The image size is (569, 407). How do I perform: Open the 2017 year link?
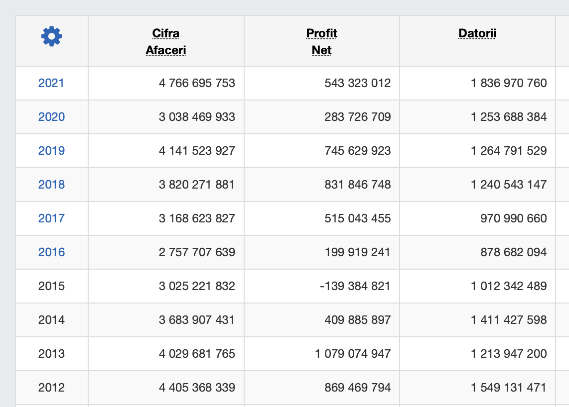point(51,218)
